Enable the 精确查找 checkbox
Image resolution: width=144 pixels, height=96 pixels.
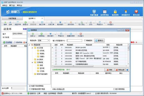85,41
